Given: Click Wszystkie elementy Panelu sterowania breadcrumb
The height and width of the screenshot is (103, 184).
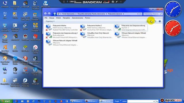Looking at the screenshot, I should 91,14.
